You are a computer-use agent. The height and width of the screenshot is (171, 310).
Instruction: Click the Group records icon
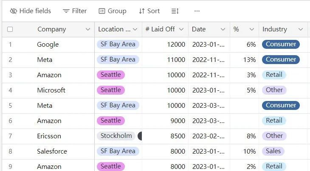102,11
